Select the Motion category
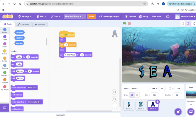 [x=5, y=30]
